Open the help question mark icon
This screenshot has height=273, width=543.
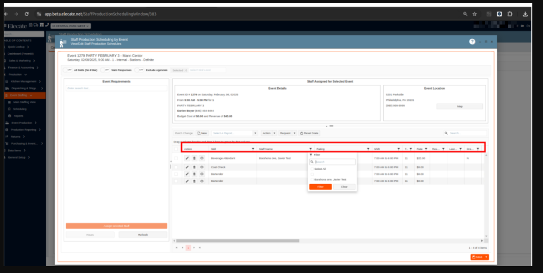click(x=472, y=42)
